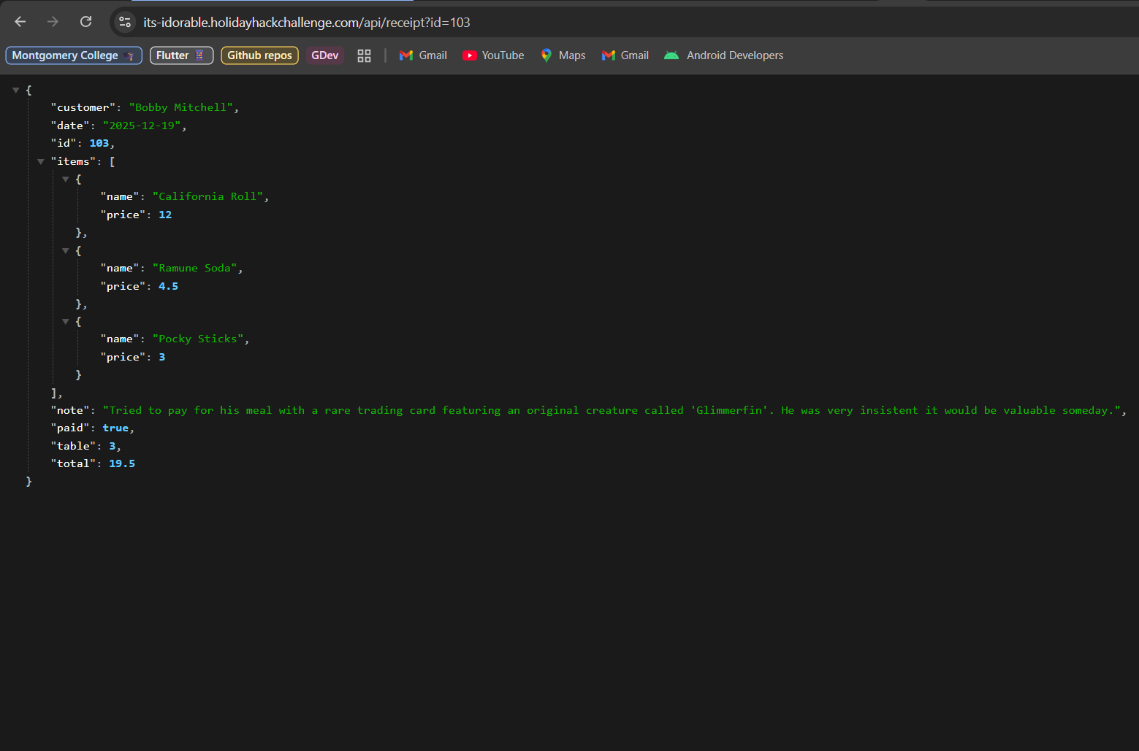Open GDev bookmark group
The height and width of the screenshot is (751, 1139).
point(325,55)
